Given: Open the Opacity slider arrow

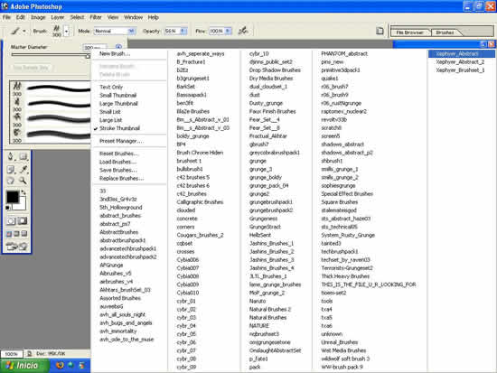Looking at the screenshot, I should [183, 31].
